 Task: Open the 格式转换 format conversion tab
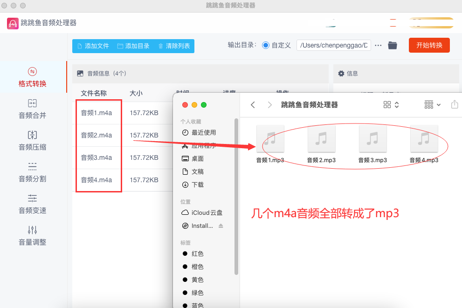(x=32, y=78)
